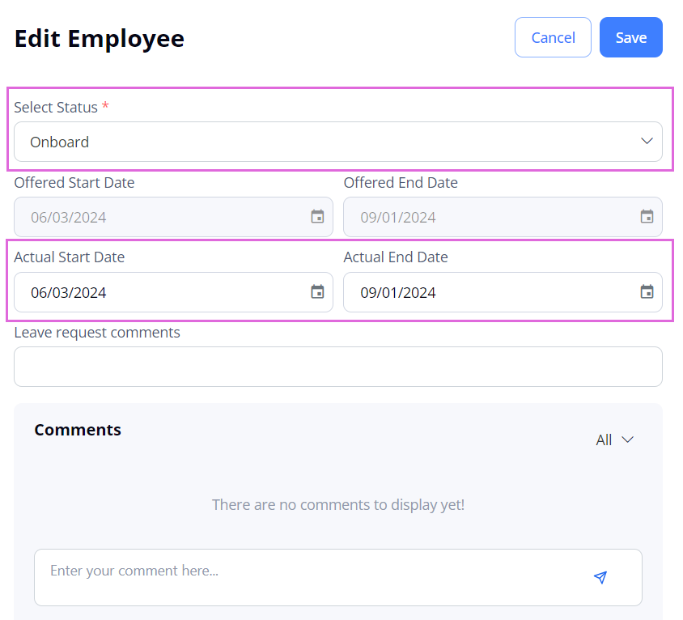This screenshot has height=620, width=683.
Task: Open the Offered Start Date calendar icon
Action: point(317,217)
